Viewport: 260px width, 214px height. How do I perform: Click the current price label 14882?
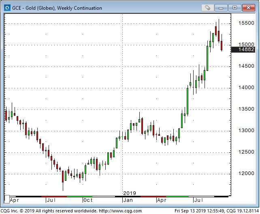[x=243, y=49]
